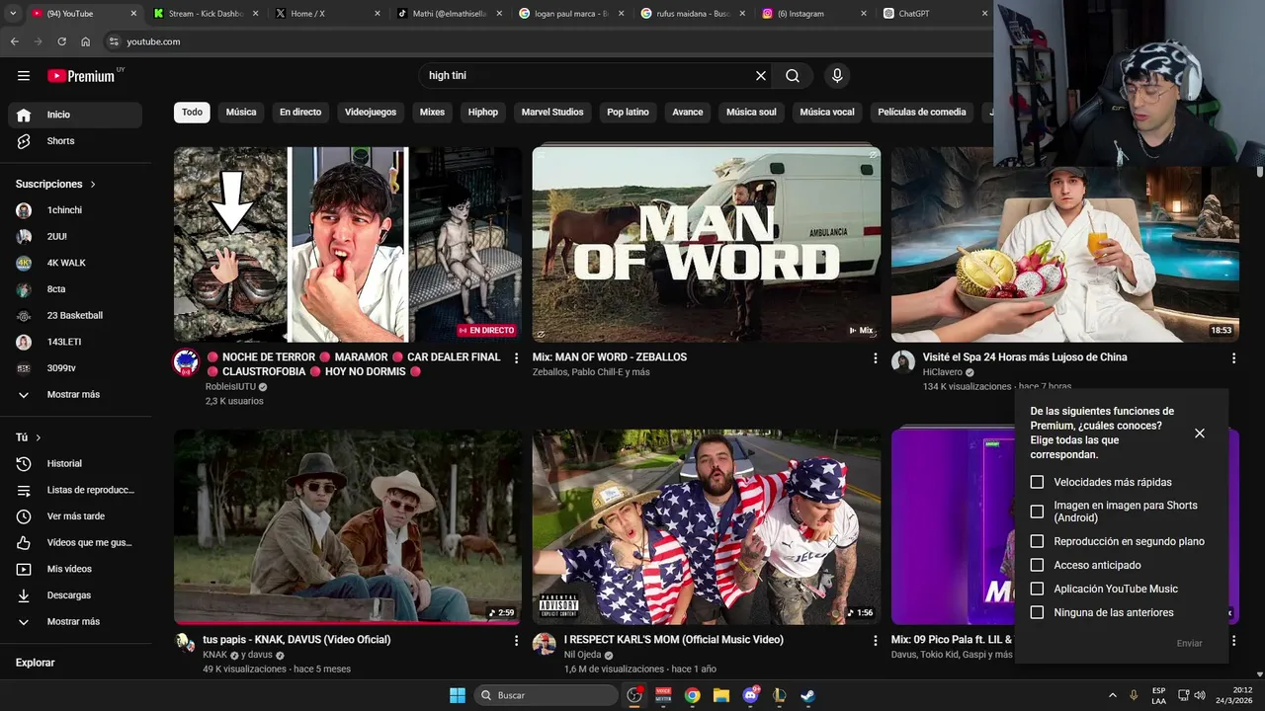Viewport: 1265px width, 711px height.
Task: Filter by the 'Videojuegos' chip
Action: point(370,113)
